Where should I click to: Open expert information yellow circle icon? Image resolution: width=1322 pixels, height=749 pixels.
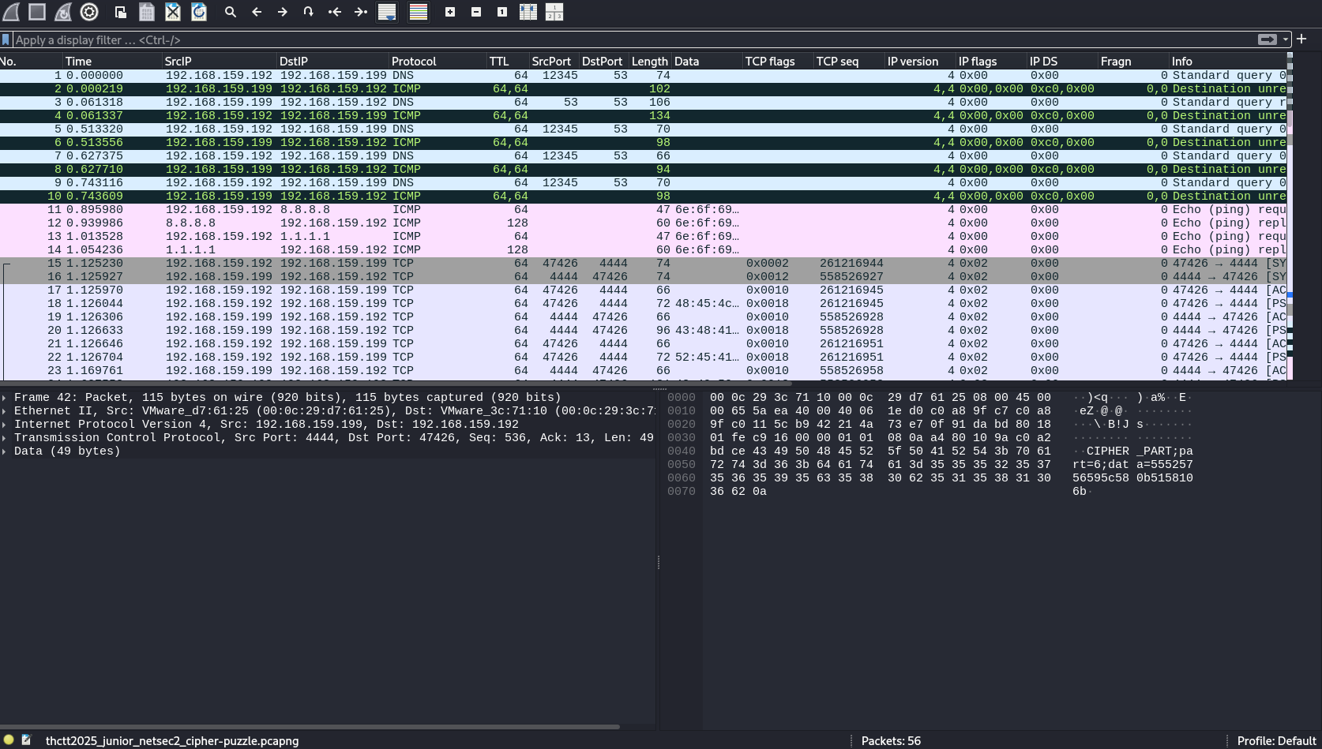pos(9,740)
